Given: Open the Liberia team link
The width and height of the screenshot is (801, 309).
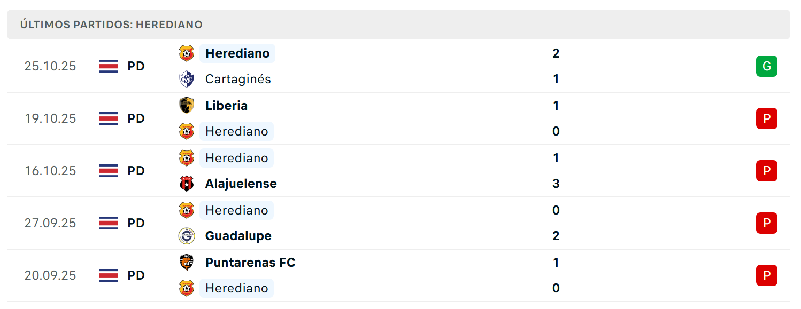Looking at the screenshot, I should point(226,106).
